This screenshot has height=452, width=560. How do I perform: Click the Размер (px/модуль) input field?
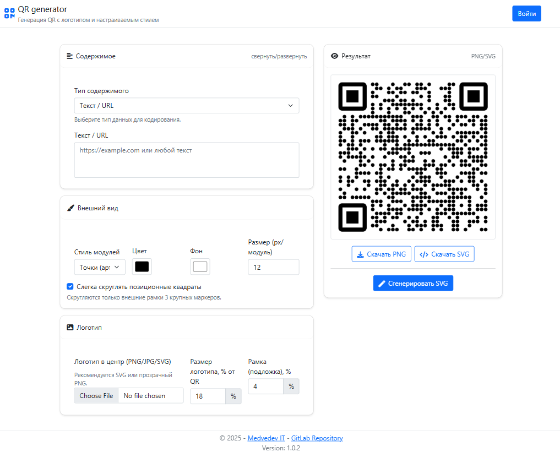coord(274,267)
